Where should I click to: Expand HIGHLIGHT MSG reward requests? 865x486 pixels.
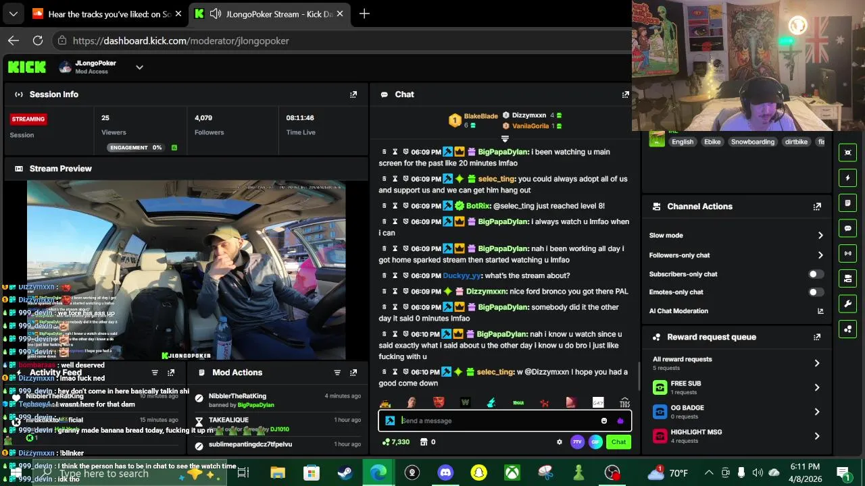[817, 436]
